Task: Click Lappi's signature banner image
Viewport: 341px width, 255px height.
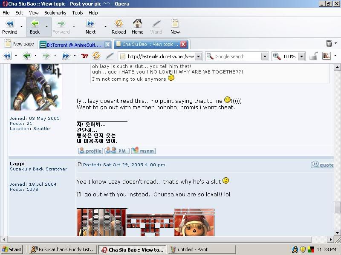Action: click(145, 222)
